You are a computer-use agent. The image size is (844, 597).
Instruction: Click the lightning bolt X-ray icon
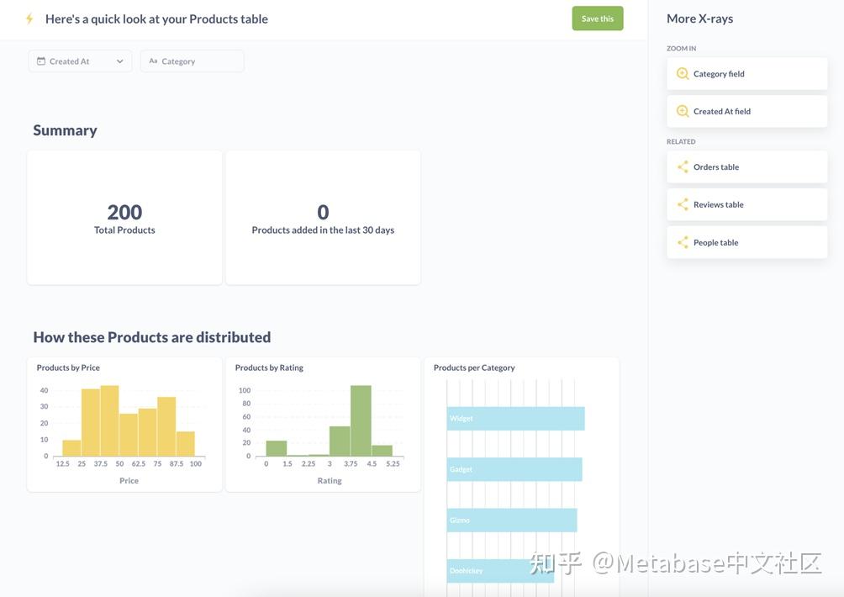point(29,18)
